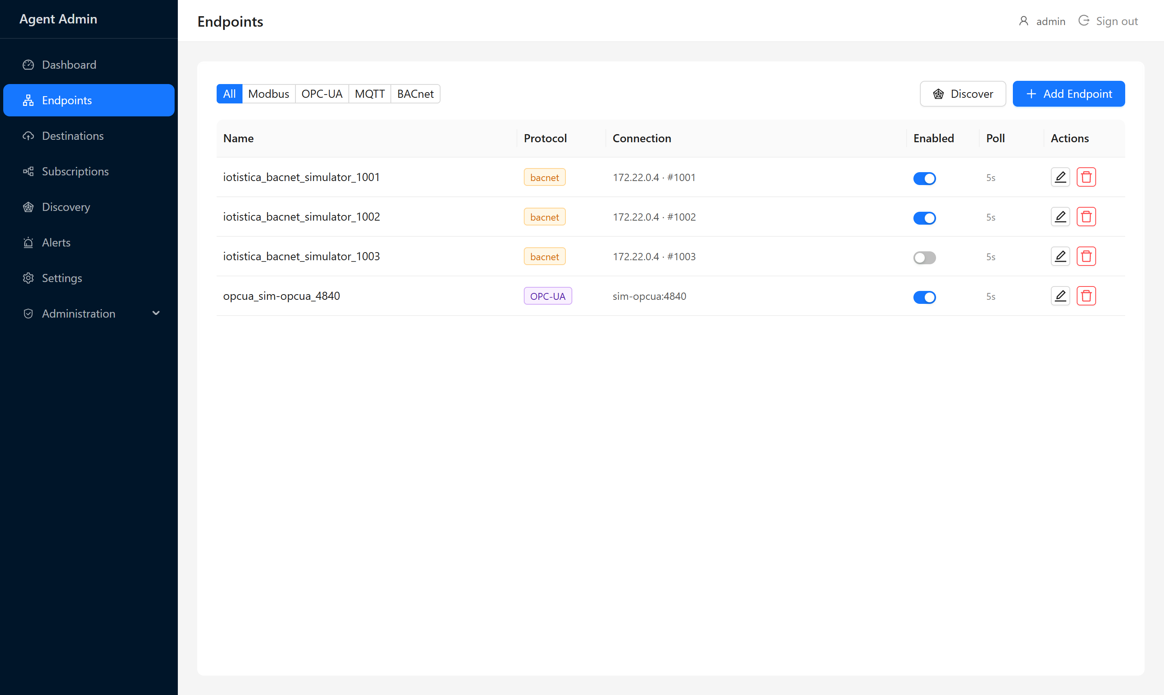Edit the opcua_sim-opcua_4840 endpoint

point(1060,296)
